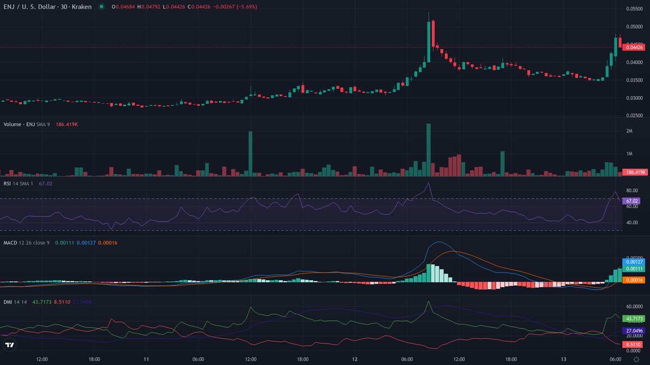Click price axis label 0.02500

(634, 116)
